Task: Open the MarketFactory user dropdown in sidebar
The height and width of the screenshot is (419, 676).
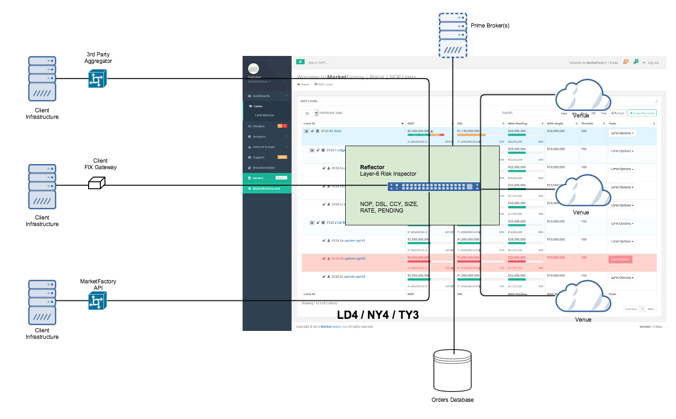Action: (259, 82)
